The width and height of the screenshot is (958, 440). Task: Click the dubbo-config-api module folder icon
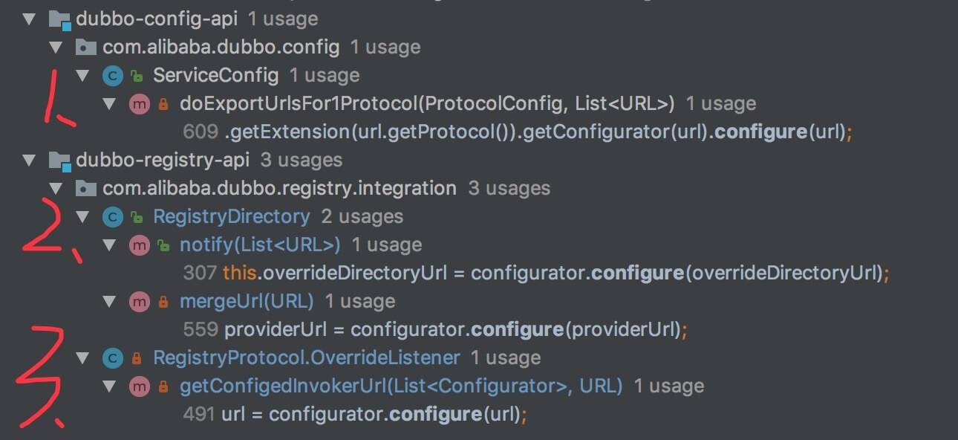click(x=59, y=19)
